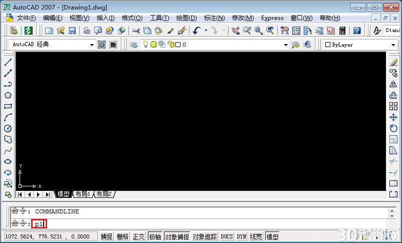Choose the Move tool in modify toolbar
The image size is (402, 243).
pyautogui.click(x=393, y=117)
